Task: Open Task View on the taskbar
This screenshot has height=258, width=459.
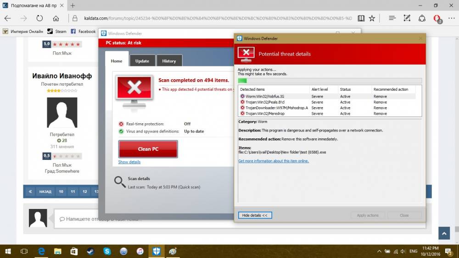Action: (x=24, y=251)
